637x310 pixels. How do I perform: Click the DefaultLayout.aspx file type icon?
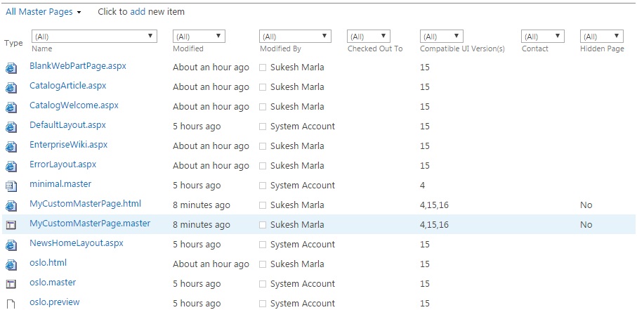tap(11, 127)
